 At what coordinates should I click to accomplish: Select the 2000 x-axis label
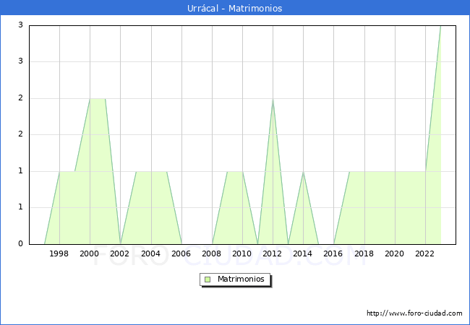tap(90, 253)
